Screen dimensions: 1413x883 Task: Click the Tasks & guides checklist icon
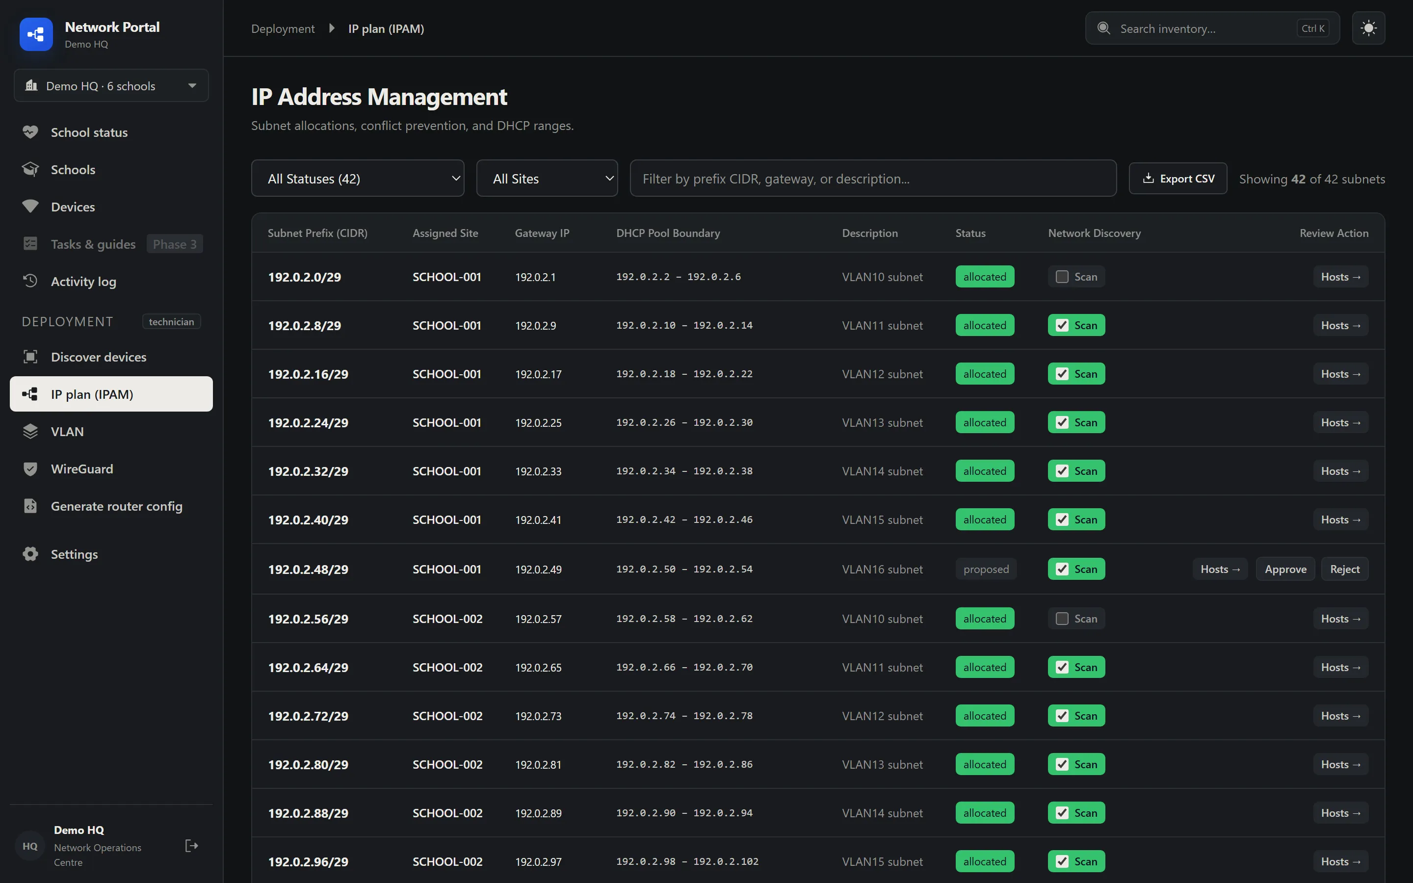(x=30, y=243)
